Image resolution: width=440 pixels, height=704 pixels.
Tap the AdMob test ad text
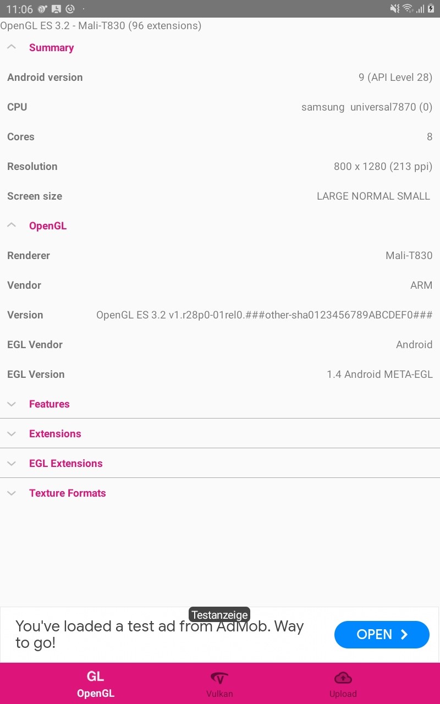[x=159, y=634]
